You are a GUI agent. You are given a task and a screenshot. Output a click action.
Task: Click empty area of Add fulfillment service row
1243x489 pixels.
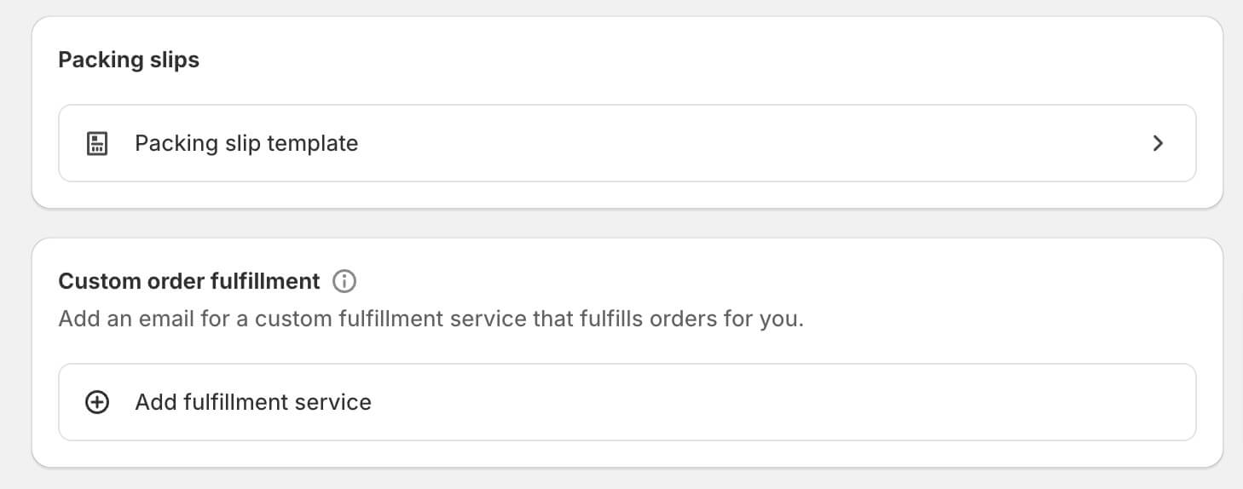pyautogui.click(x=725, y=402)
